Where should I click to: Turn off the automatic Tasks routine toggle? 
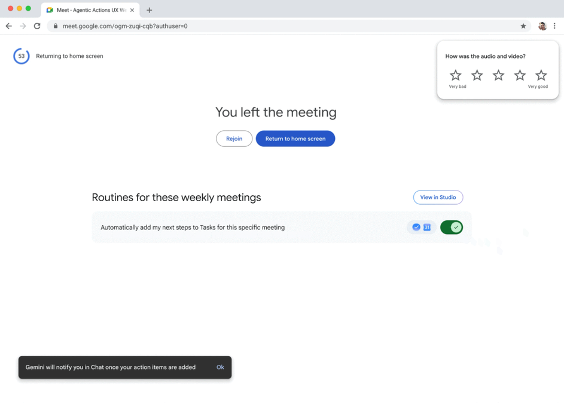[x=452, y=227]
